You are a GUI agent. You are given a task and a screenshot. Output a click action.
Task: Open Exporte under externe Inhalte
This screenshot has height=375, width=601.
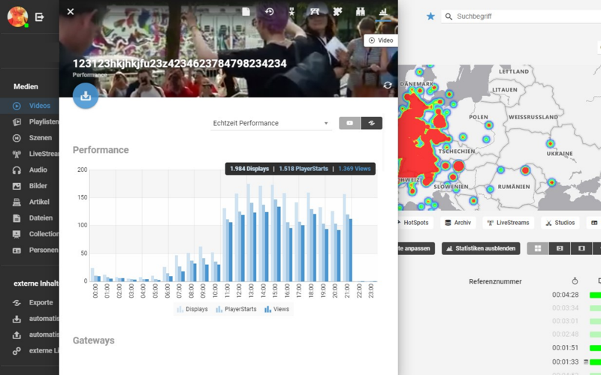pyautogui.click(x=29, y=303)
